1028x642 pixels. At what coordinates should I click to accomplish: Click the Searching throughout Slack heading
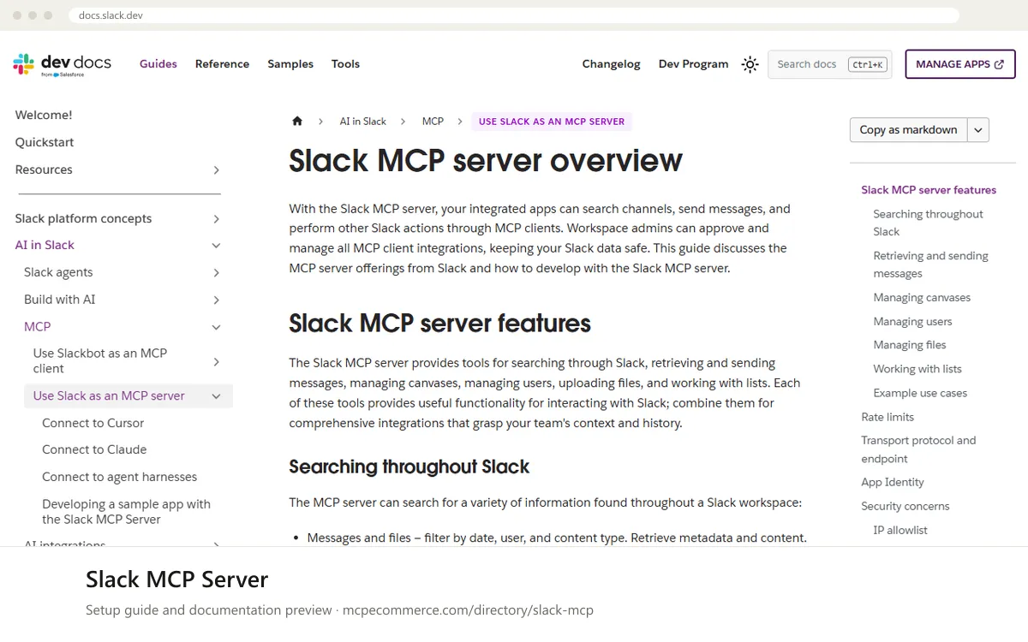[x=409, y=467]
